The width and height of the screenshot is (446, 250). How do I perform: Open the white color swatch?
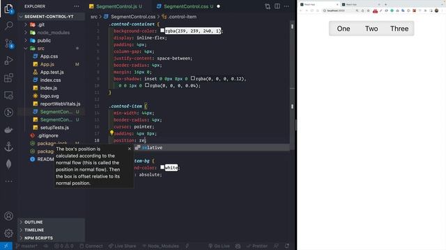[x=162, y=167]
